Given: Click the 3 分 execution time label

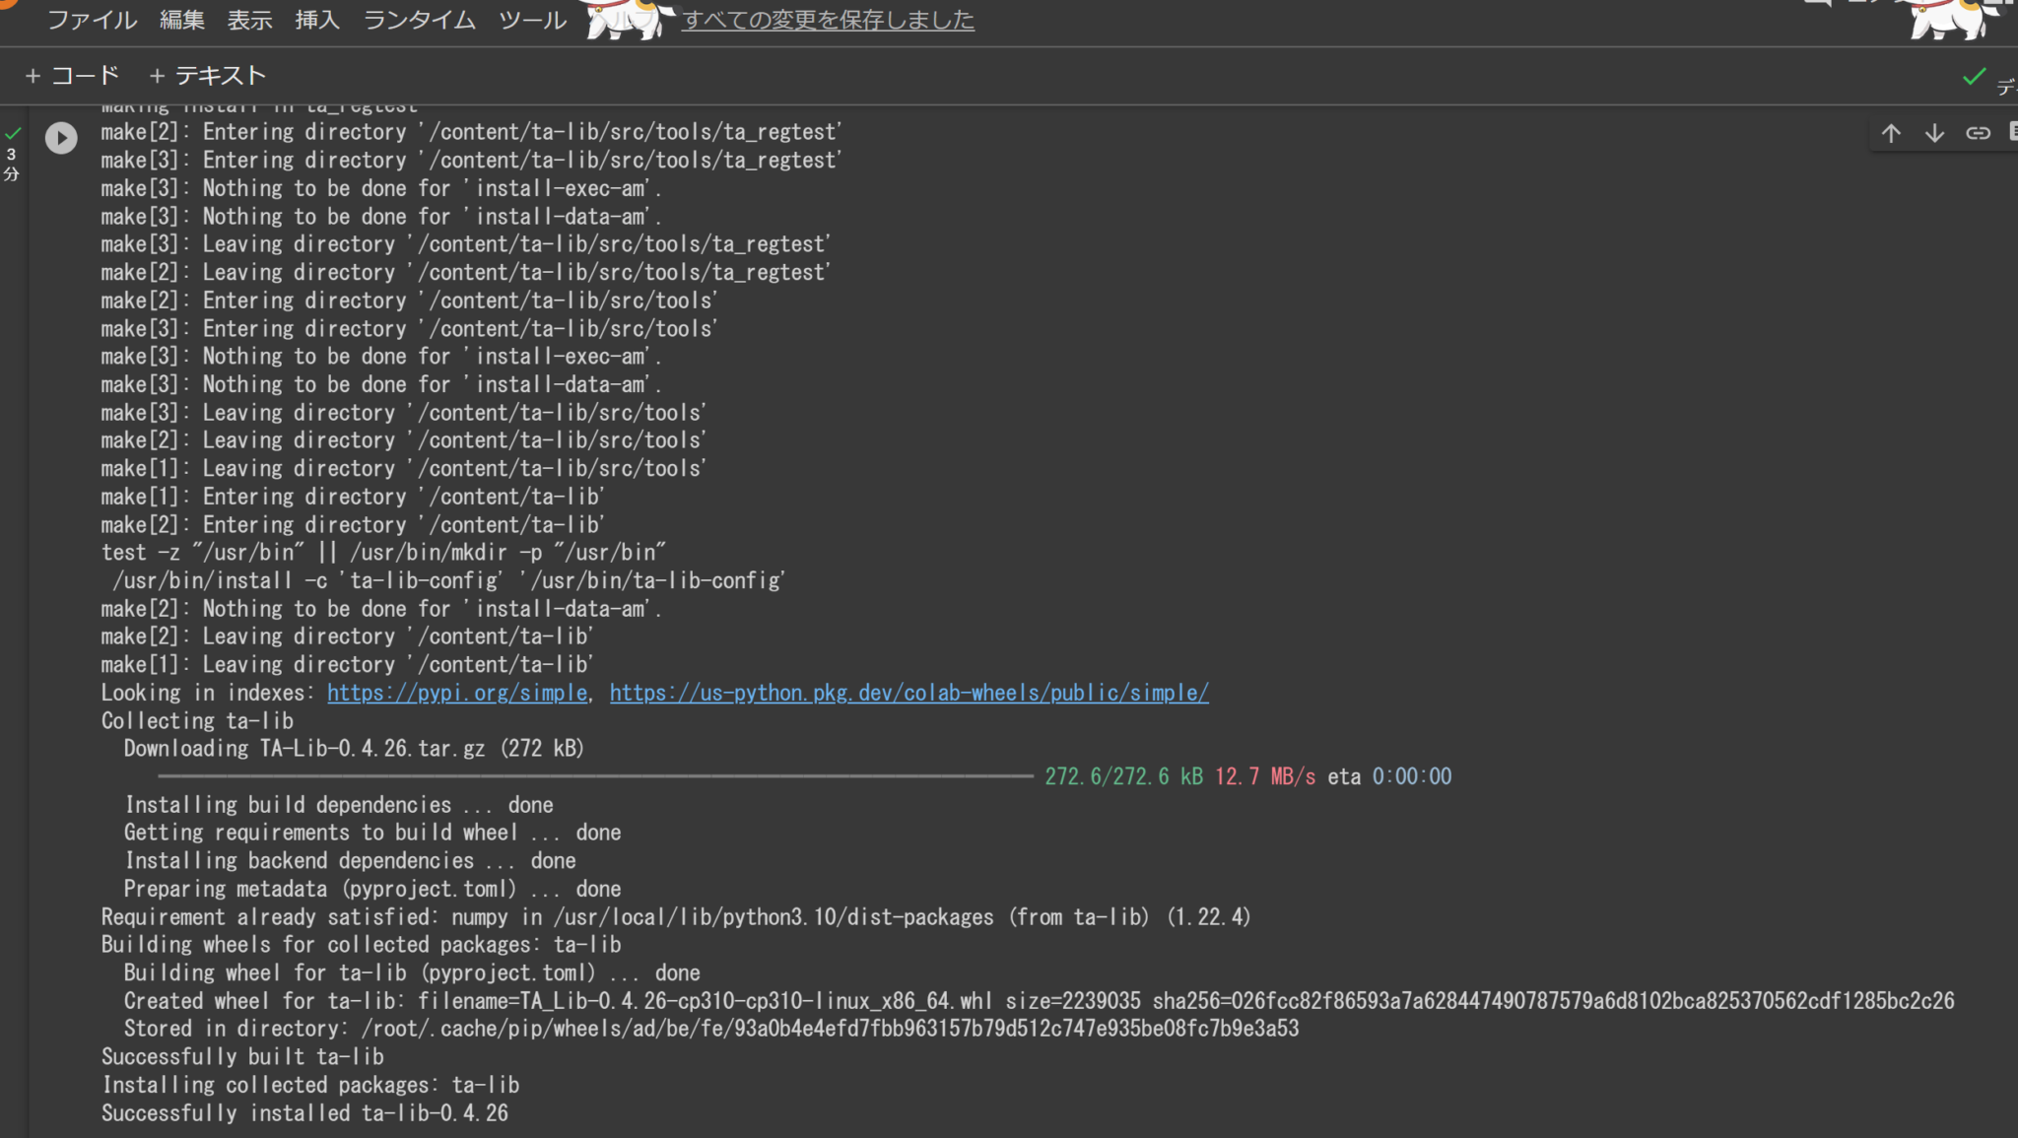Looking at the screenshot, I should coord(11,165).
